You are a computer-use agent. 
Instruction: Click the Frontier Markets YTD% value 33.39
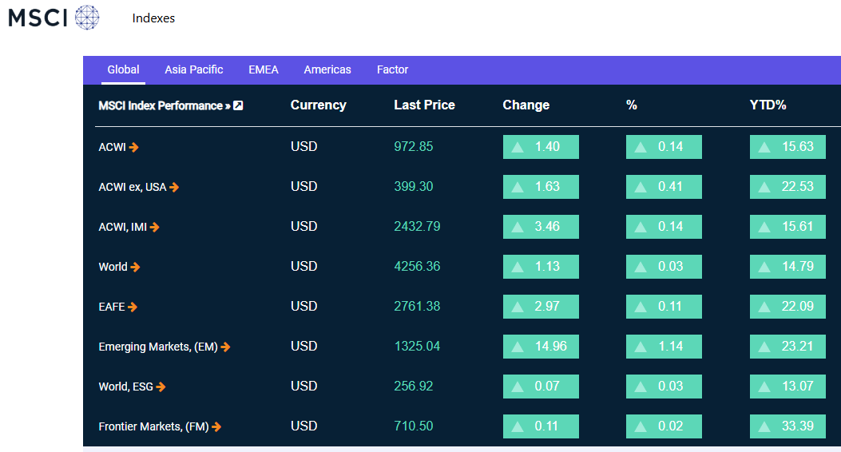coord(787,426)
